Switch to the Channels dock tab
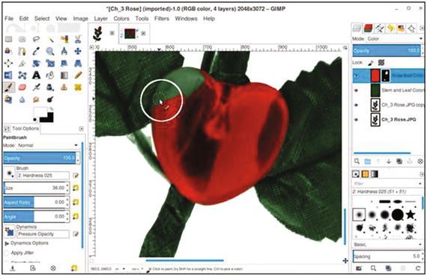 click(368, 28)
